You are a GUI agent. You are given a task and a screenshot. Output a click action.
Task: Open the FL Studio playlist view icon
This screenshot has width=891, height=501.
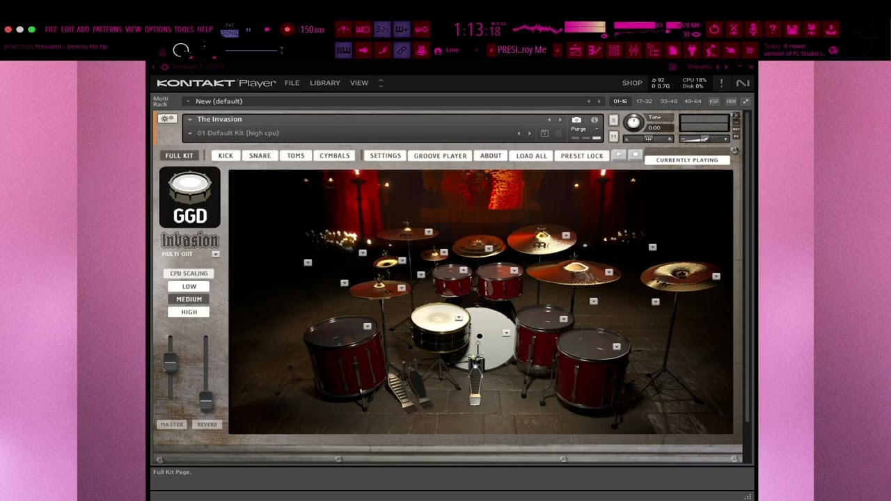(575, 50)
